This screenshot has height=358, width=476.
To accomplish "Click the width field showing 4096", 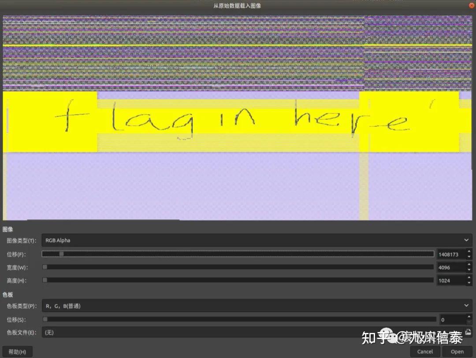I will point(450,267).
